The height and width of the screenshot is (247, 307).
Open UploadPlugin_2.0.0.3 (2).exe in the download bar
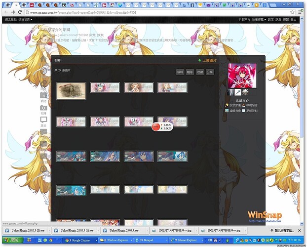[26, 230]
